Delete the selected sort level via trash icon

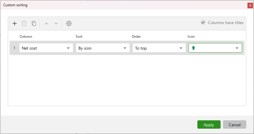tap(24, 23)
